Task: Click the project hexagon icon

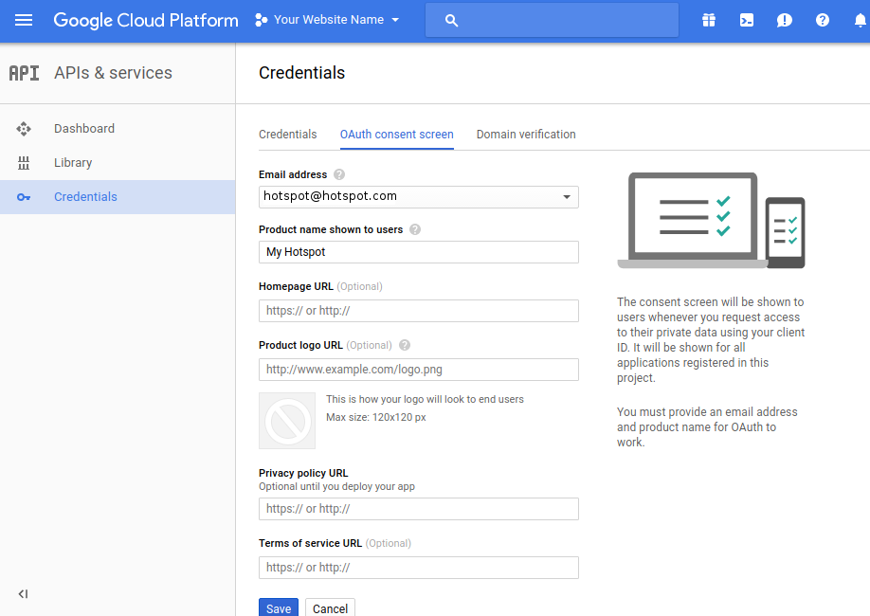Action: click(x=261, y=21)
